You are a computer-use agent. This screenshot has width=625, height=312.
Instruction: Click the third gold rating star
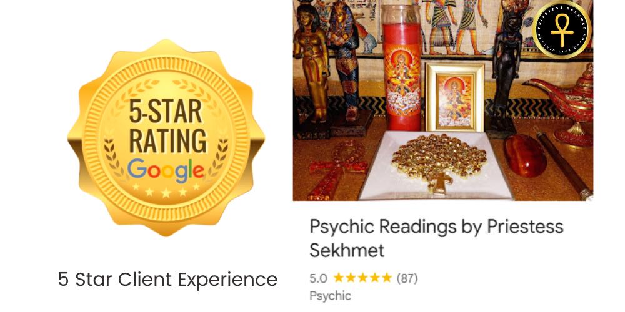(x=362, y=278)
